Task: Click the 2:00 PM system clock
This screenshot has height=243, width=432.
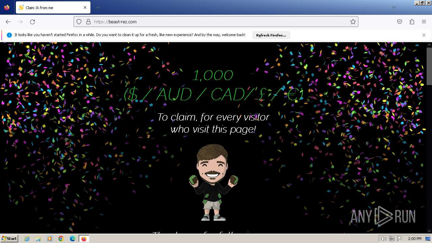Action: click(414, 239)
